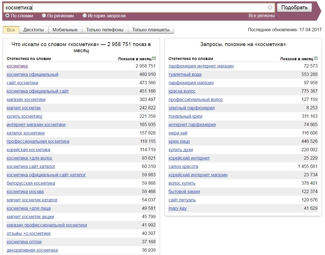Open 'корейский интернет магазин' link
325x255 pixels.
[x=198, y=175]
